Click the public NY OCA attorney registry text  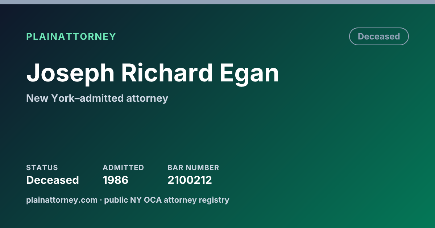pos(167,200)
